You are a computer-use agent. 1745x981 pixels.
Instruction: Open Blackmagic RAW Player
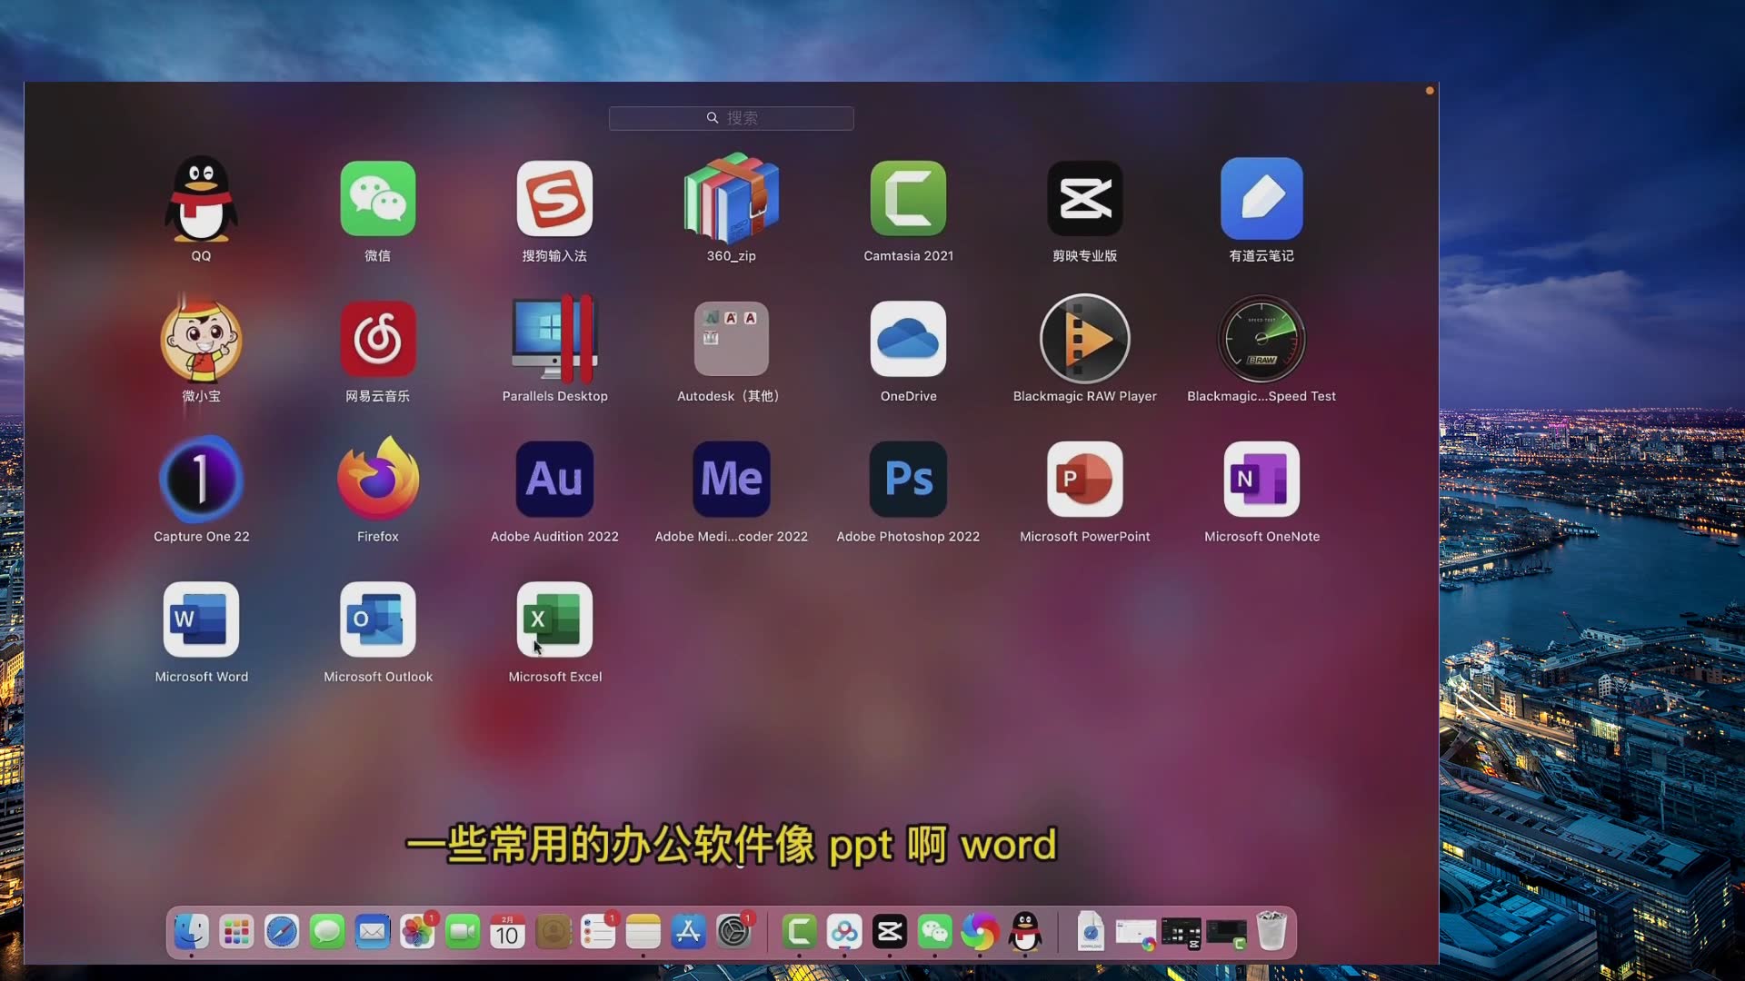point(1084,339)
